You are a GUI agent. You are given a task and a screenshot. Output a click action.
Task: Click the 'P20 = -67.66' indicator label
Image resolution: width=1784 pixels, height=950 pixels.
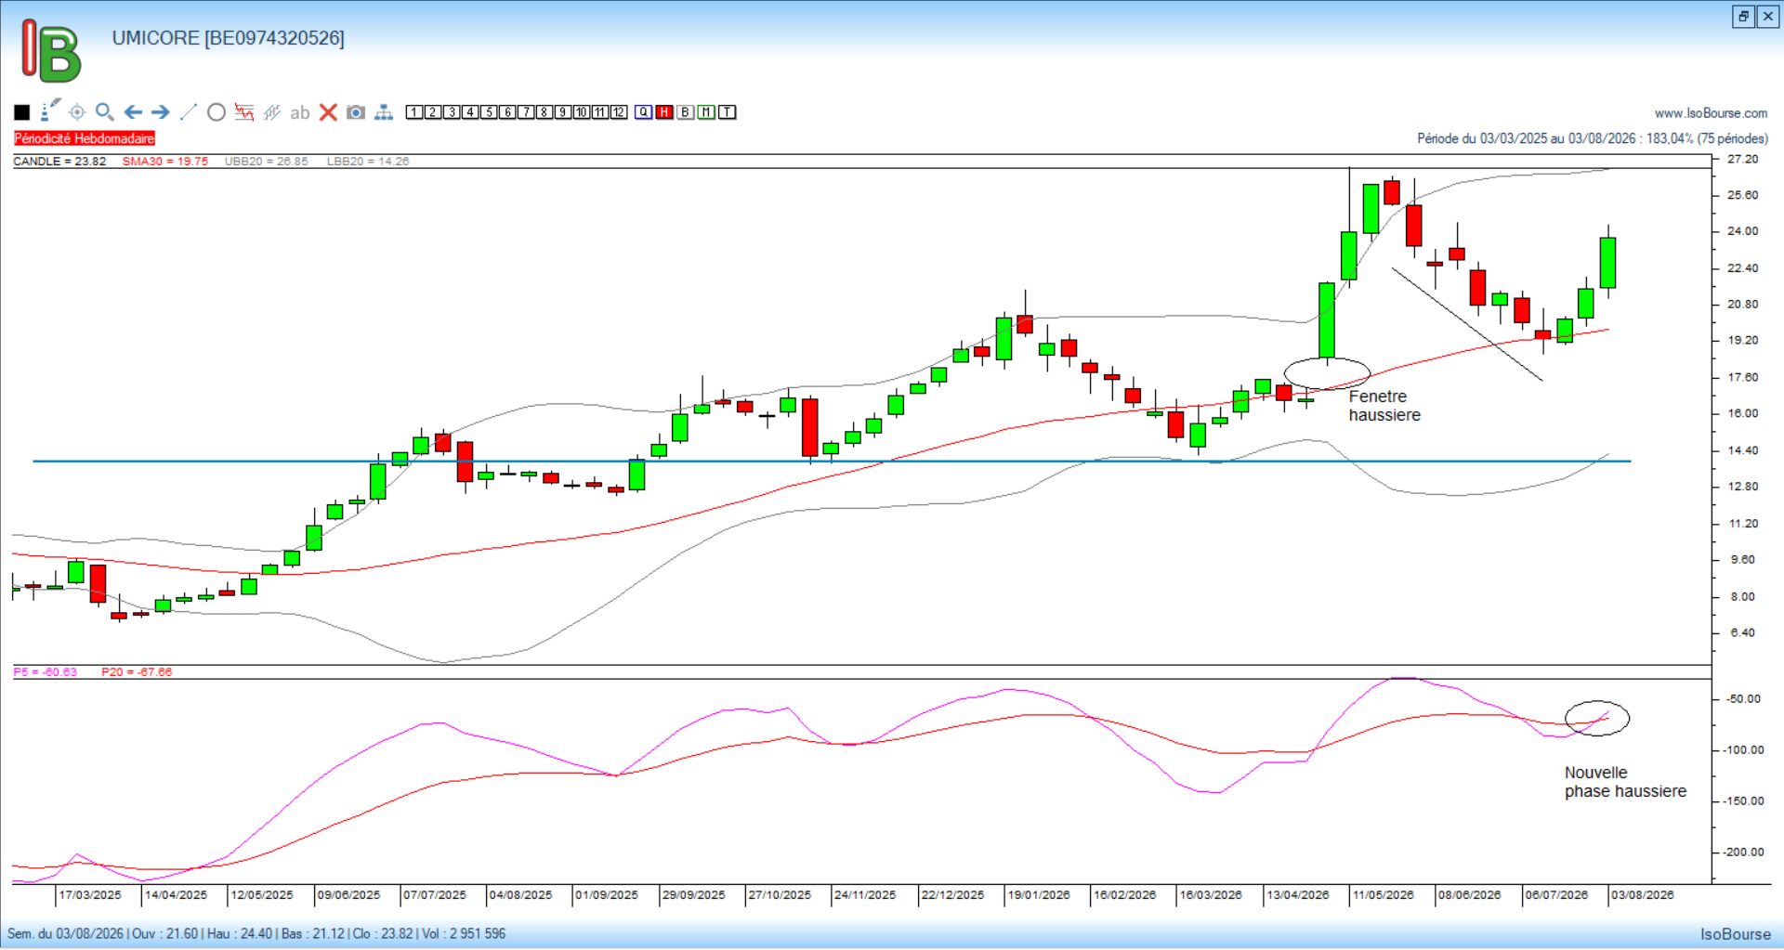click(x=137, y=672)
